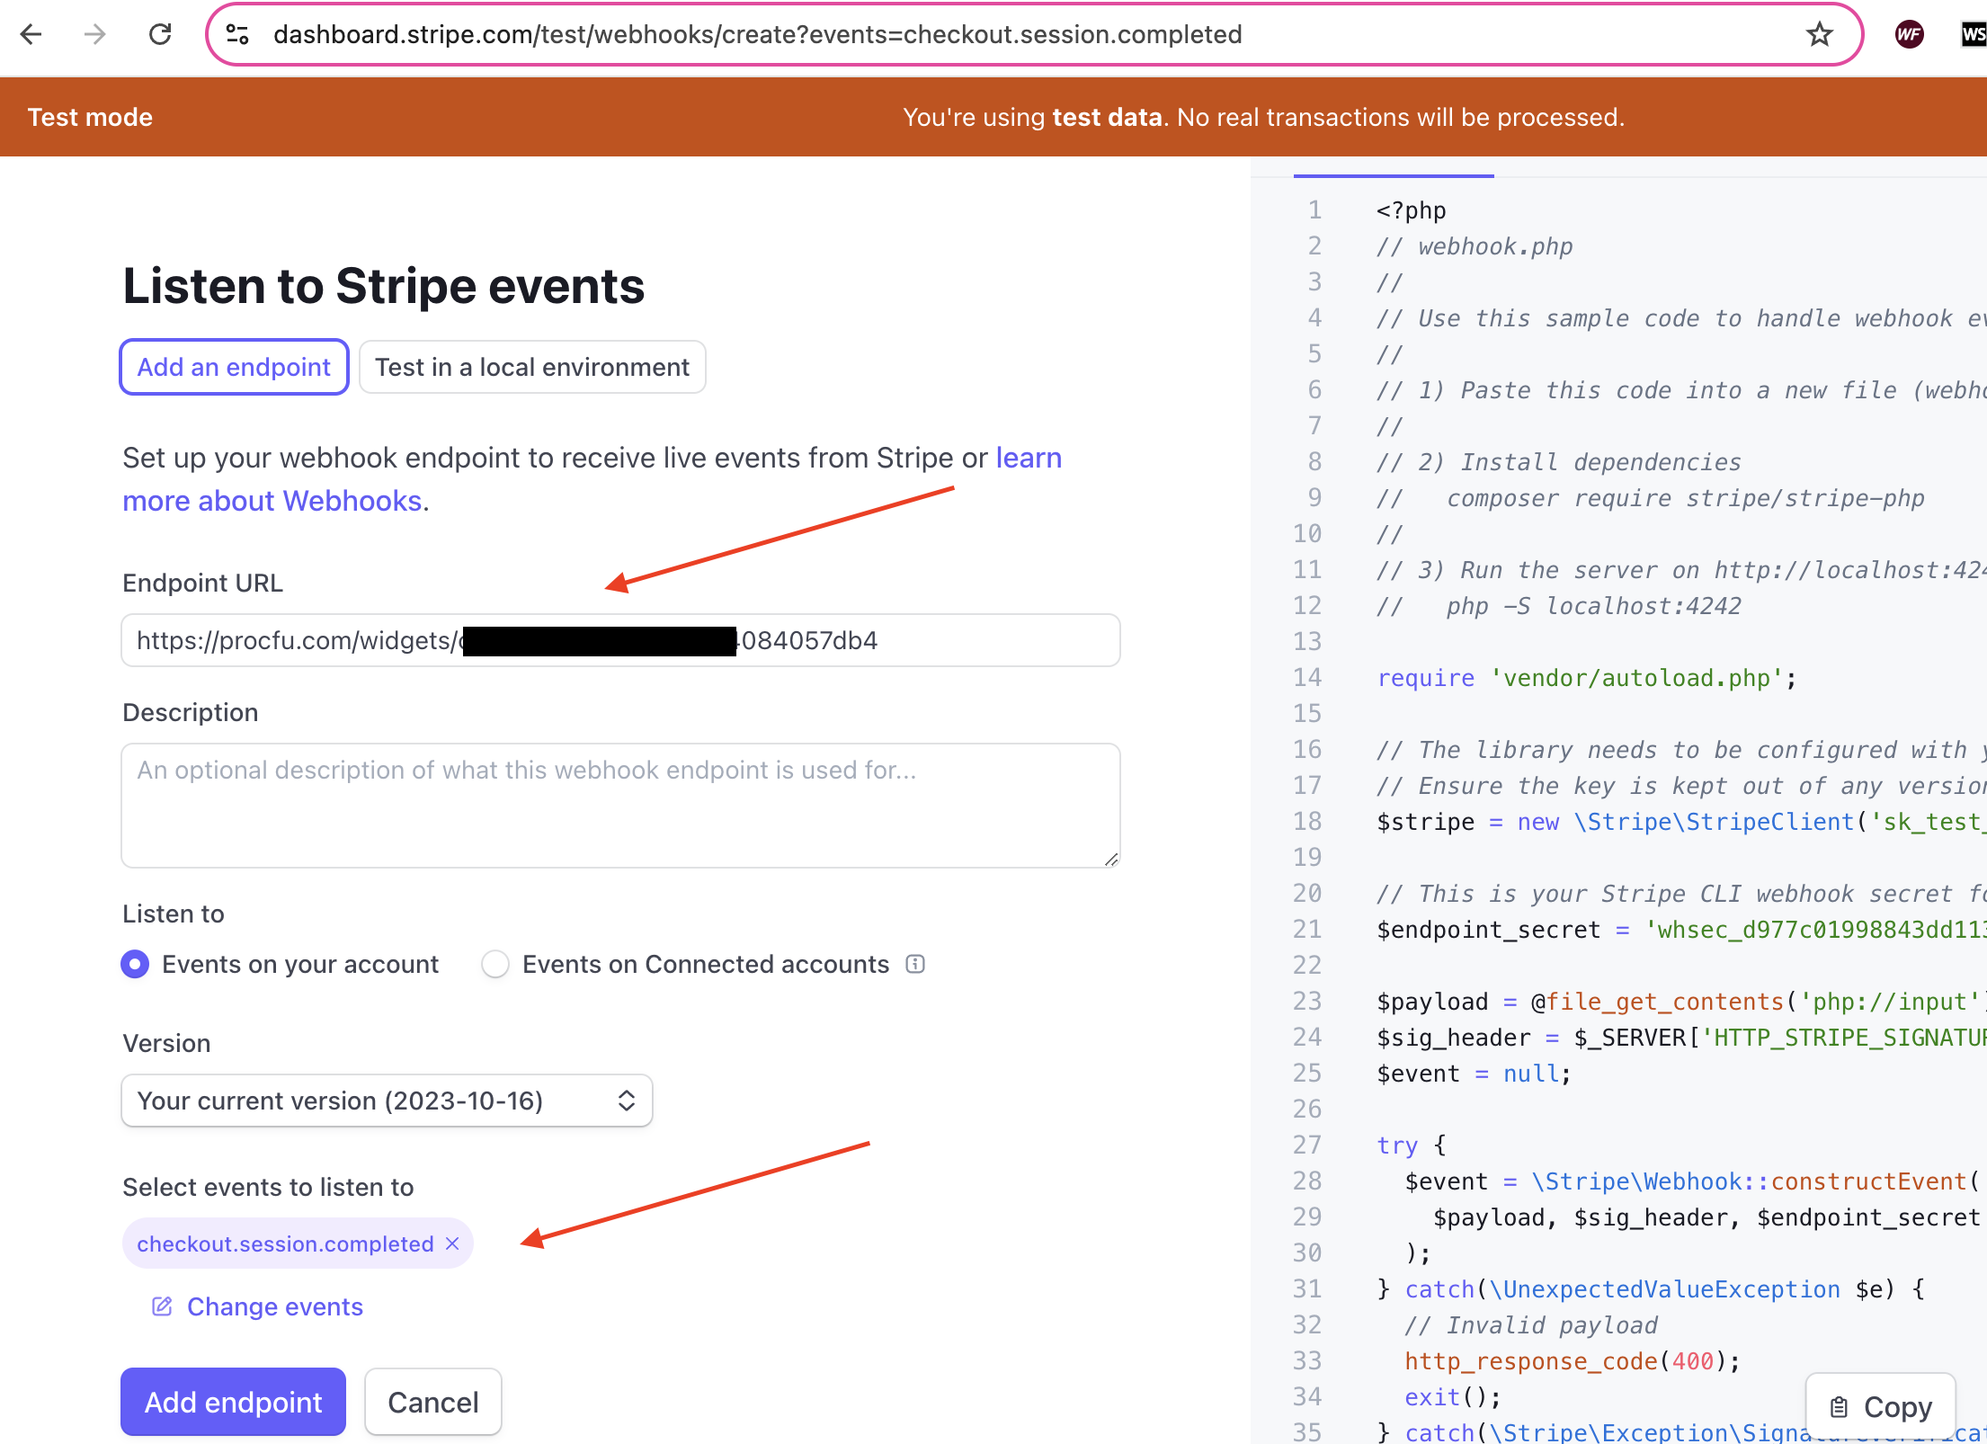This screenshot has height=1444, width=1987.
Task: Switch to Test in a local environment tab
Action: [532, 367]
